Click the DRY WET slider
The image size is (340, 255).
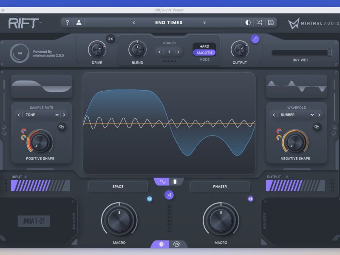pos(301,53)
